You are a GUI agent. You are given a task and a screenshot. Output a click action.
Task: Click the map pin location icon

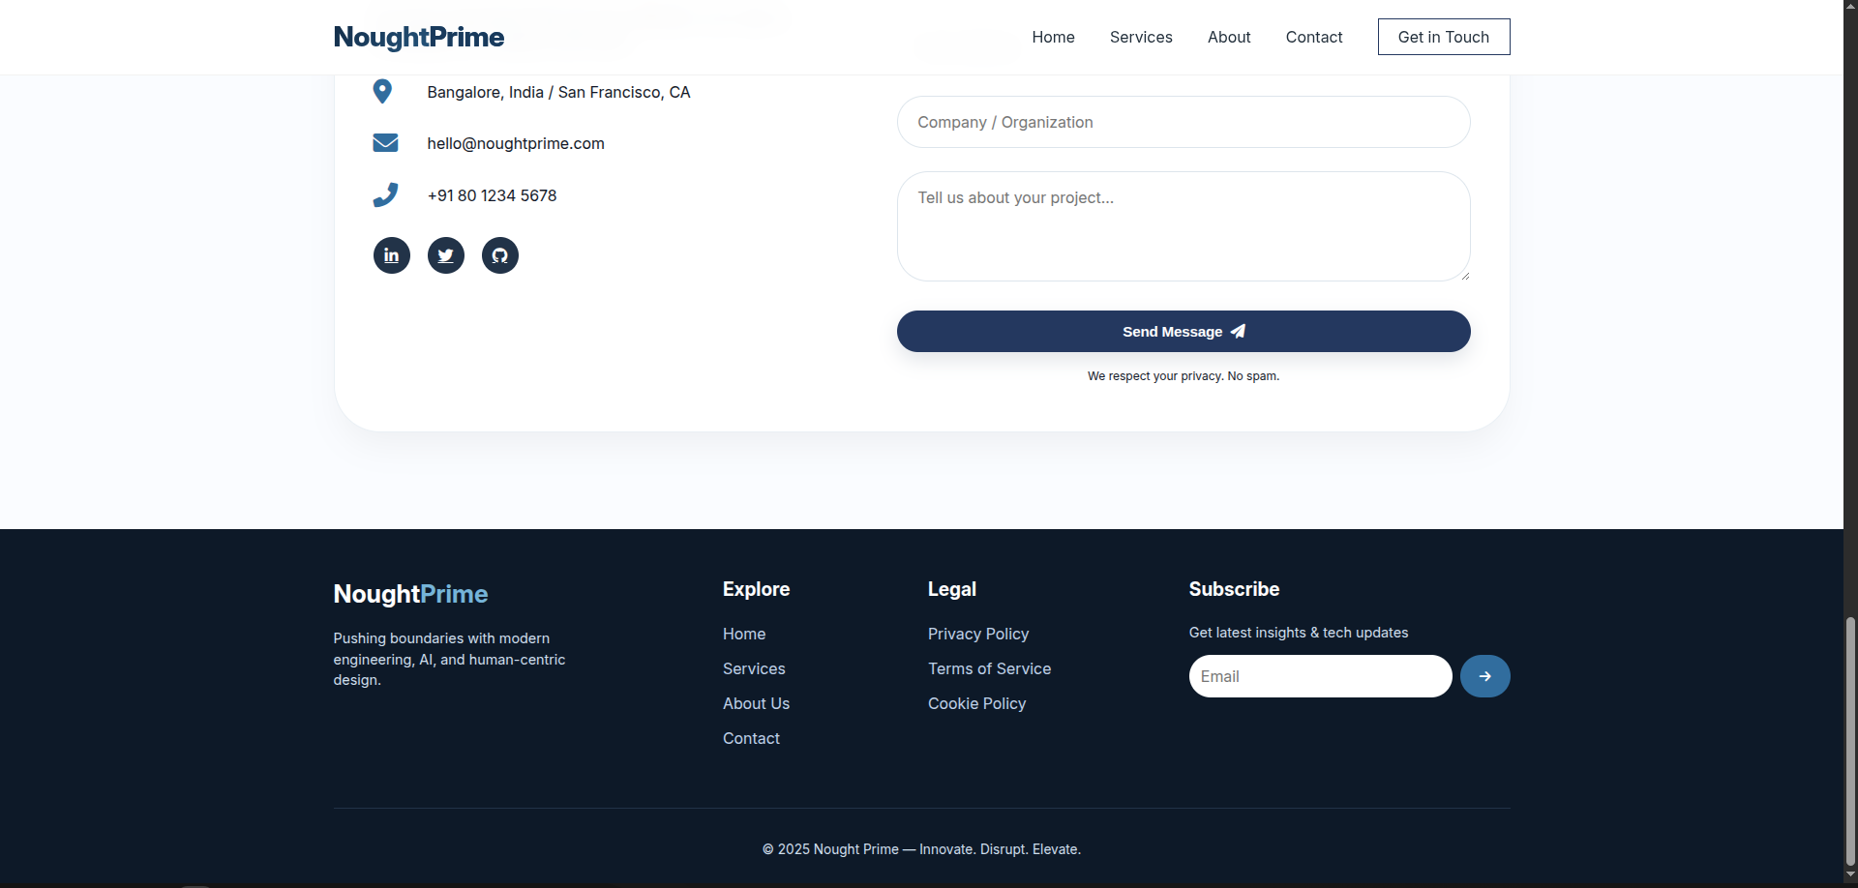click(x=382, y=91)
